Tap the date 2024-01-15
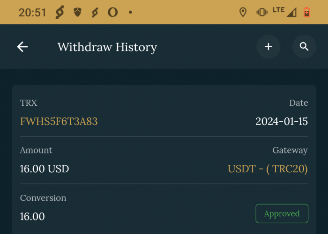The height and width of the screenshot is (234, 328). pyautogui.click(x=282, y=122)
